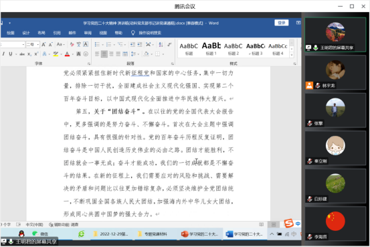Toggle superscript formatting
This screenshot has width=370, height=247.
coord(36,54)
